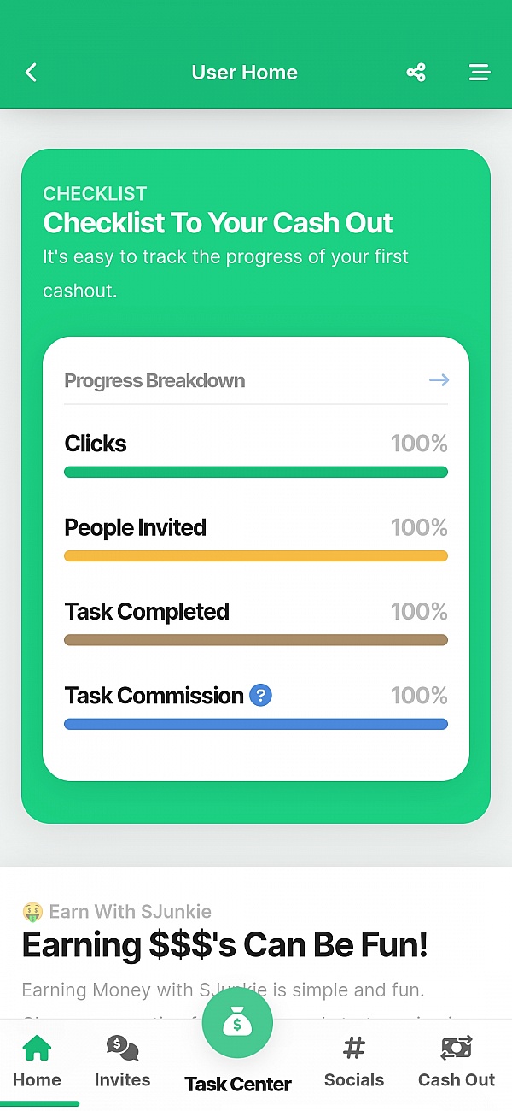512x1111 pixels.
Task: Tap the money bag Task Center icon
Action: [237, 1023]
